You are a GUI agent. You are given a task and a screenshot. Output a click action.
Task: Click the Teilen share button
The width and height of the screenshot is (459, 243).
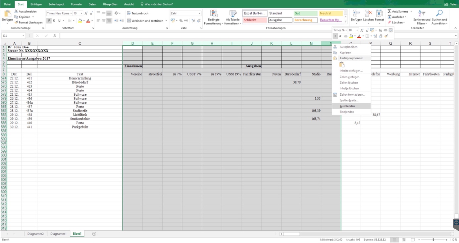pyautogui.click(x=451, y=4)
